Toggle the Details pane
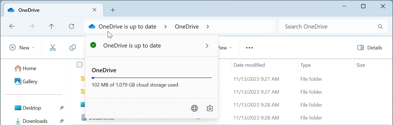 (370, 48)
